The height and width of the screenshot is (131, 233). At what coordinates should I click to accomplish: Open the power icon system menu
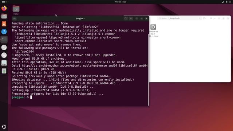click(230, 2)
